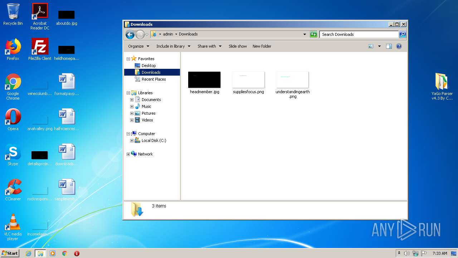Open Firefox from the desktop

coord(13,49)
